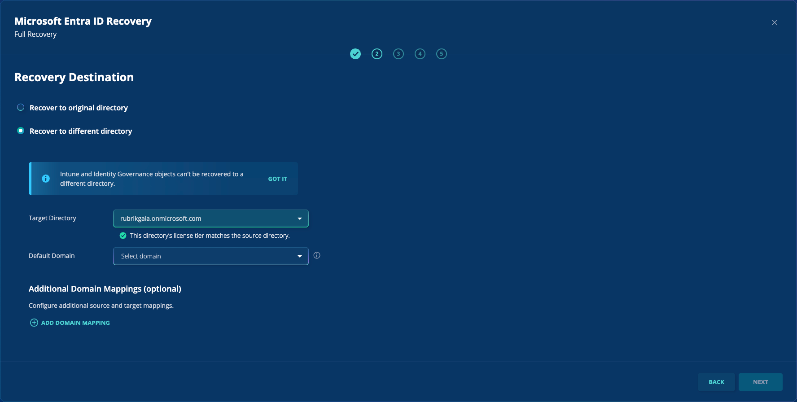Screen dimensions: 797x402
Task: Proceed with the NEXT button
Action: (x=761, y=382)
